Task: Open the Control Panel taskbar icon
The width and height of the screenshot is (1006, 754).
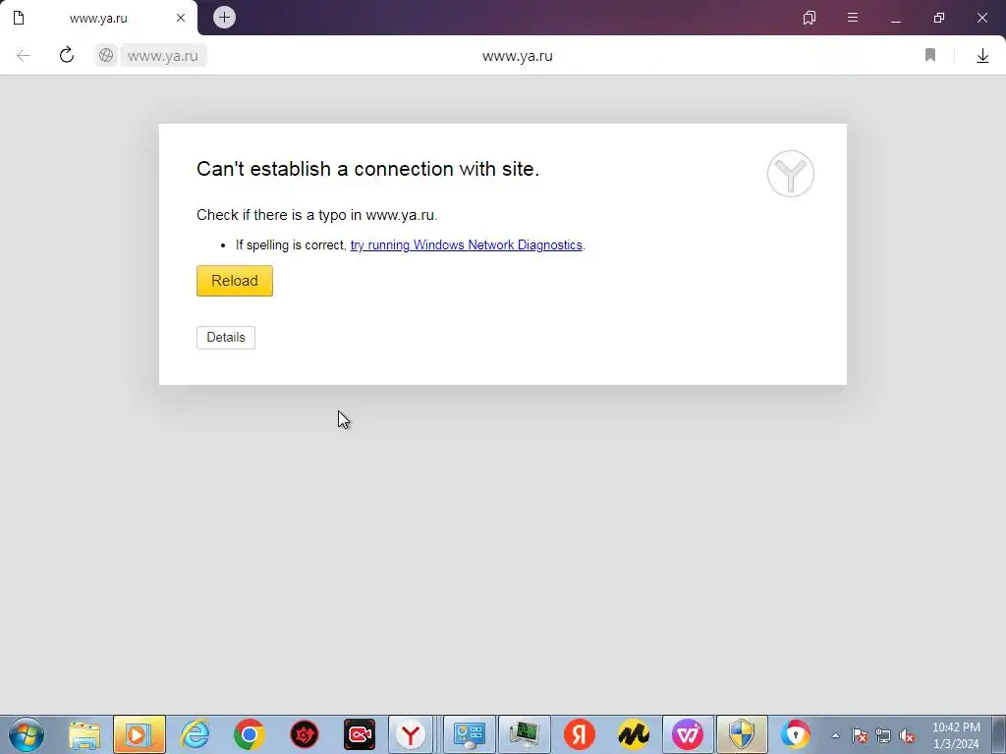Action: [470, 734]
